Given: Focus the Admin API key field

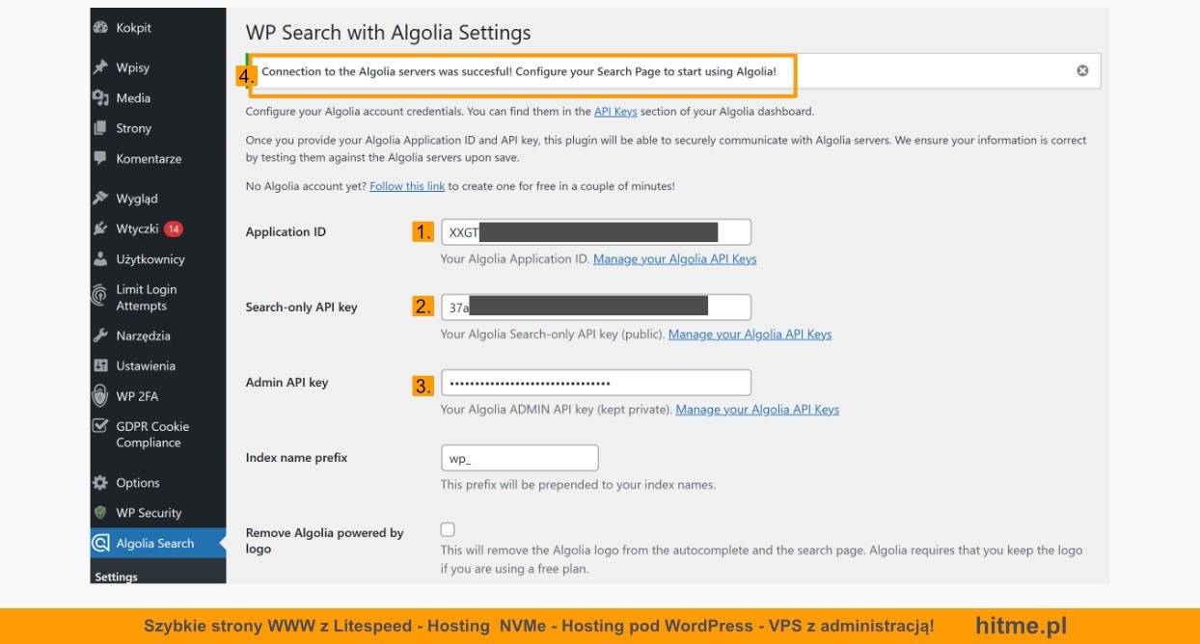Looking at the screenshot, I should 595,383.
